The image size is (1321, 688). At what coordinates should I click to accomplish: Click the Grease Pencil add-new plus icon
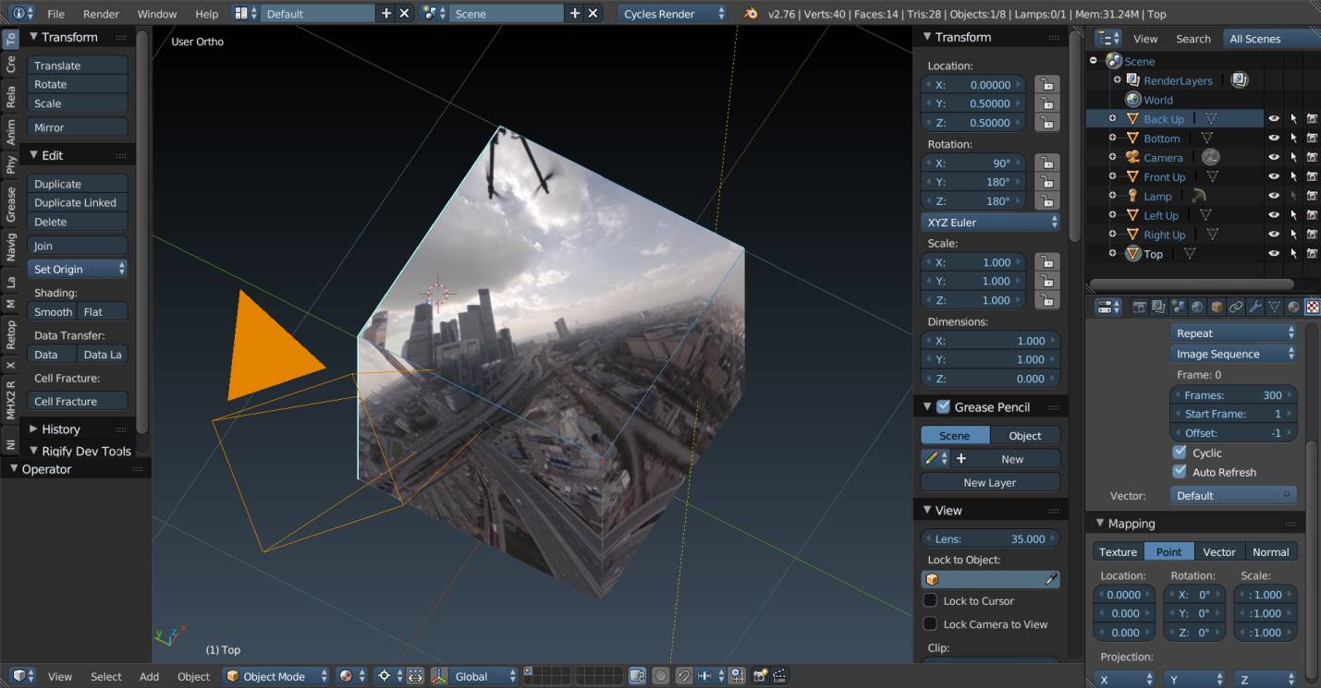960,459
